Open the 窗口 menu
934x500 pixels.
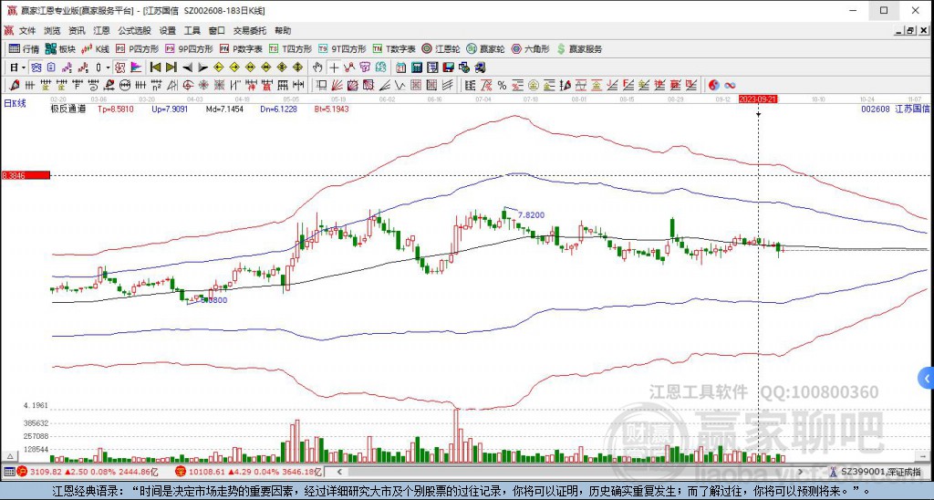pyautogui.click(x=217, y=30)
